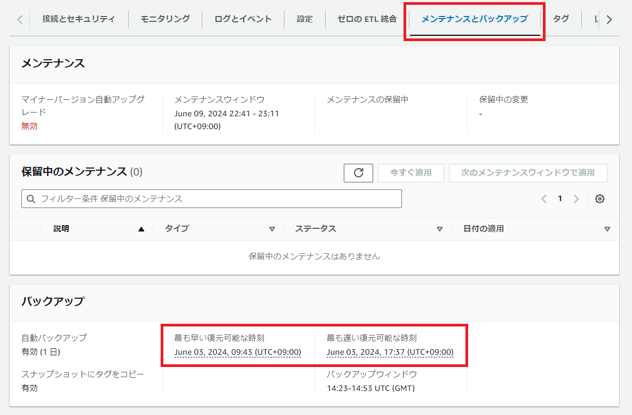Go to next page in pending maintenance
This screenshot has width=632, height=415.
[x=576, y=198]
